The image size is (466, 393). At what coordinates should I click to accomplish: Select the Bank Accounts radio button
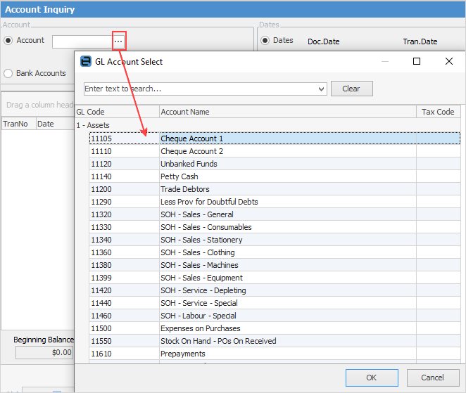coord(8,73)
